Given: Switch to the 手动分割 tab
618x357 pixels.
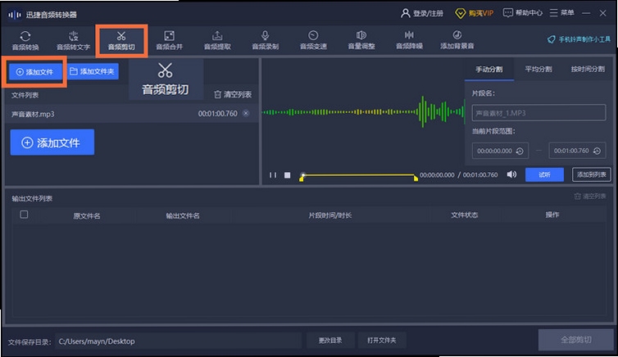Looking at the screenshot, I should coord(488,70).
